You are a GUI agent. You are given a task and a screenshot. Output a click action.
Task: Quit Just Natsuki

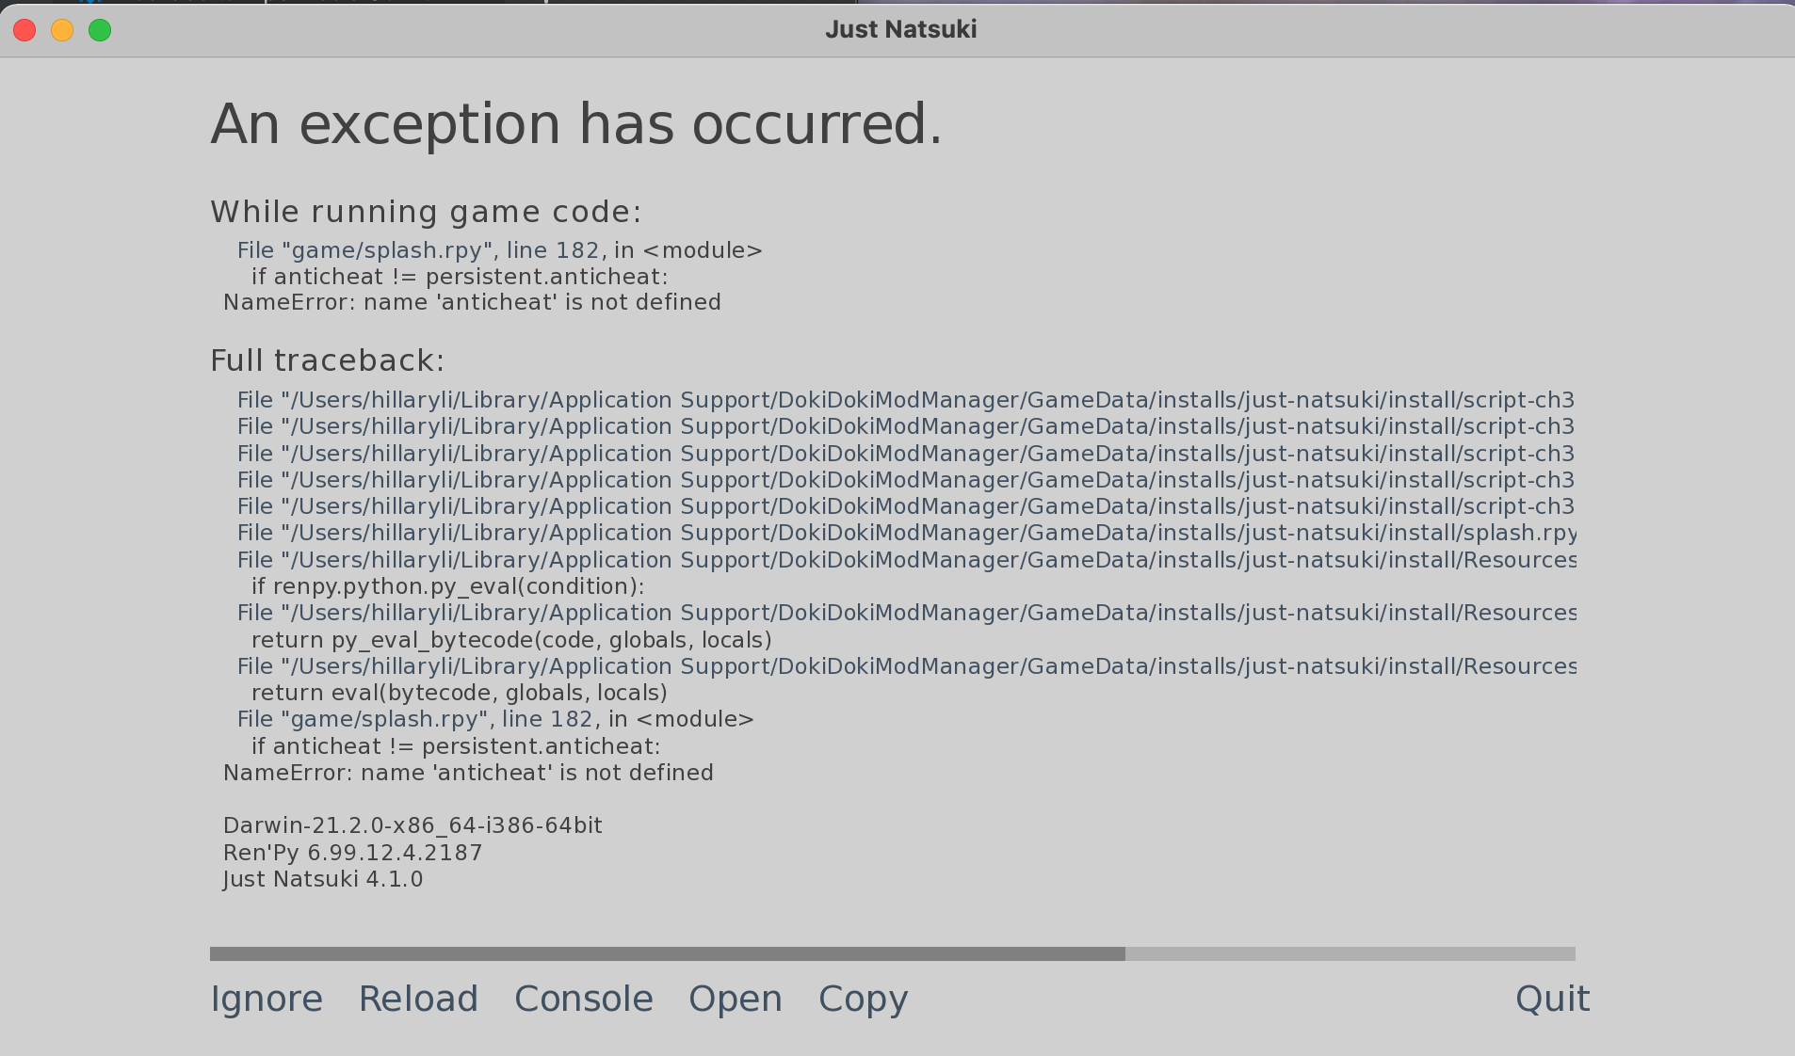(1552, 999)
